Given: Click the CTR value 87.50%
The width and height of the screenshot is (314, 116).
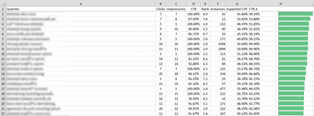Looking at the screenshot, I should click(x=194, y=19).
